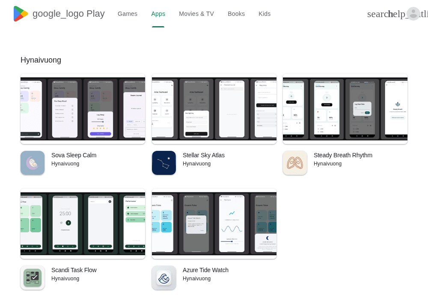
Task: Open the Books tab
Action: 236,14
